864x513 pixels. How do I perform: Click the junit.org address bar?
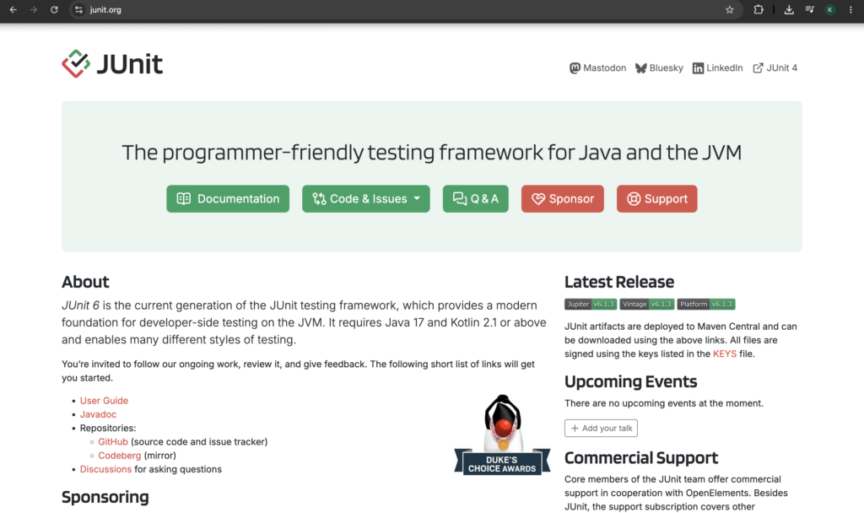[405, 9]
